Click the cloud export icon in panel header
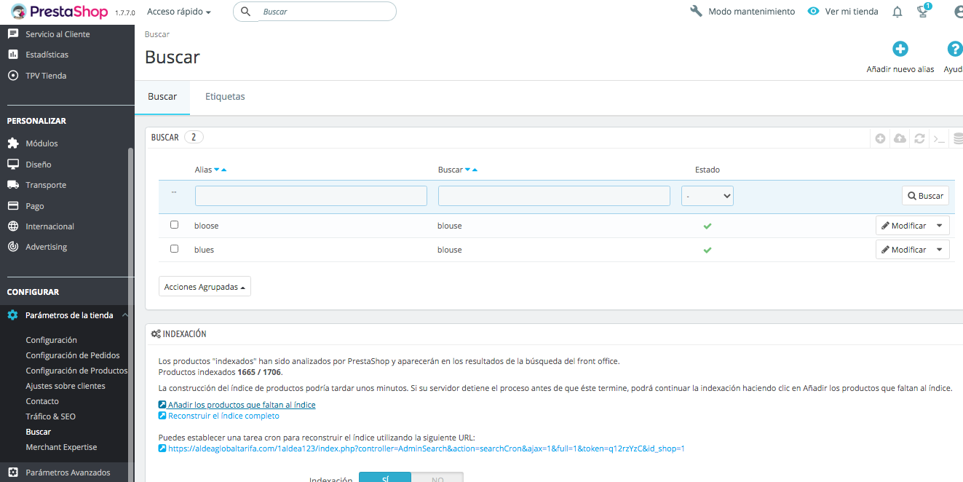Viewport: 963px width, 482px height. point(900,138)
